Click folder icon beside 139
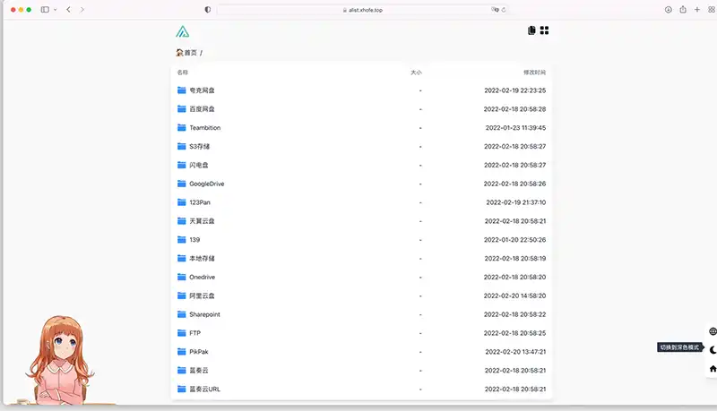The width and height of the screenshot is (717, 411). (x=182, y=239)
